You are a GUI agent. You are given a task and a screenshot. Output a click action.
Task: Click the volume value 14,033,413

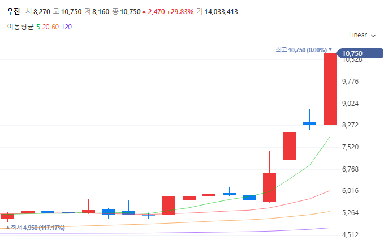[221, 12]
